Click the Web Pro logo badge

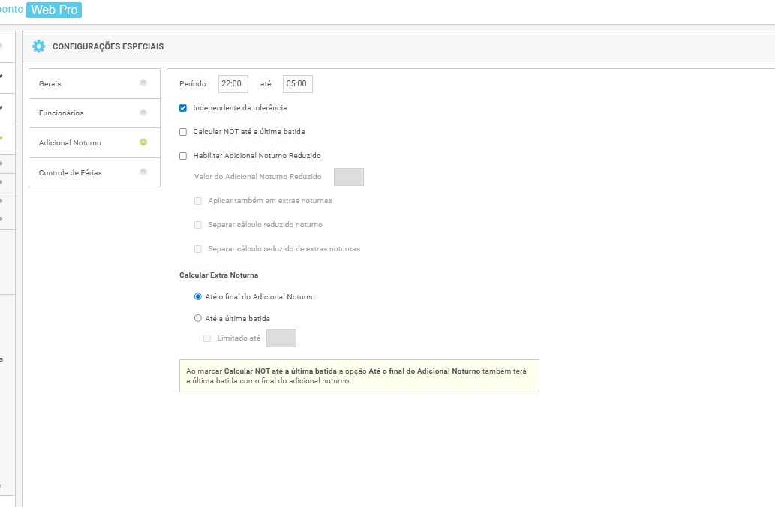(x=53, y=10)
